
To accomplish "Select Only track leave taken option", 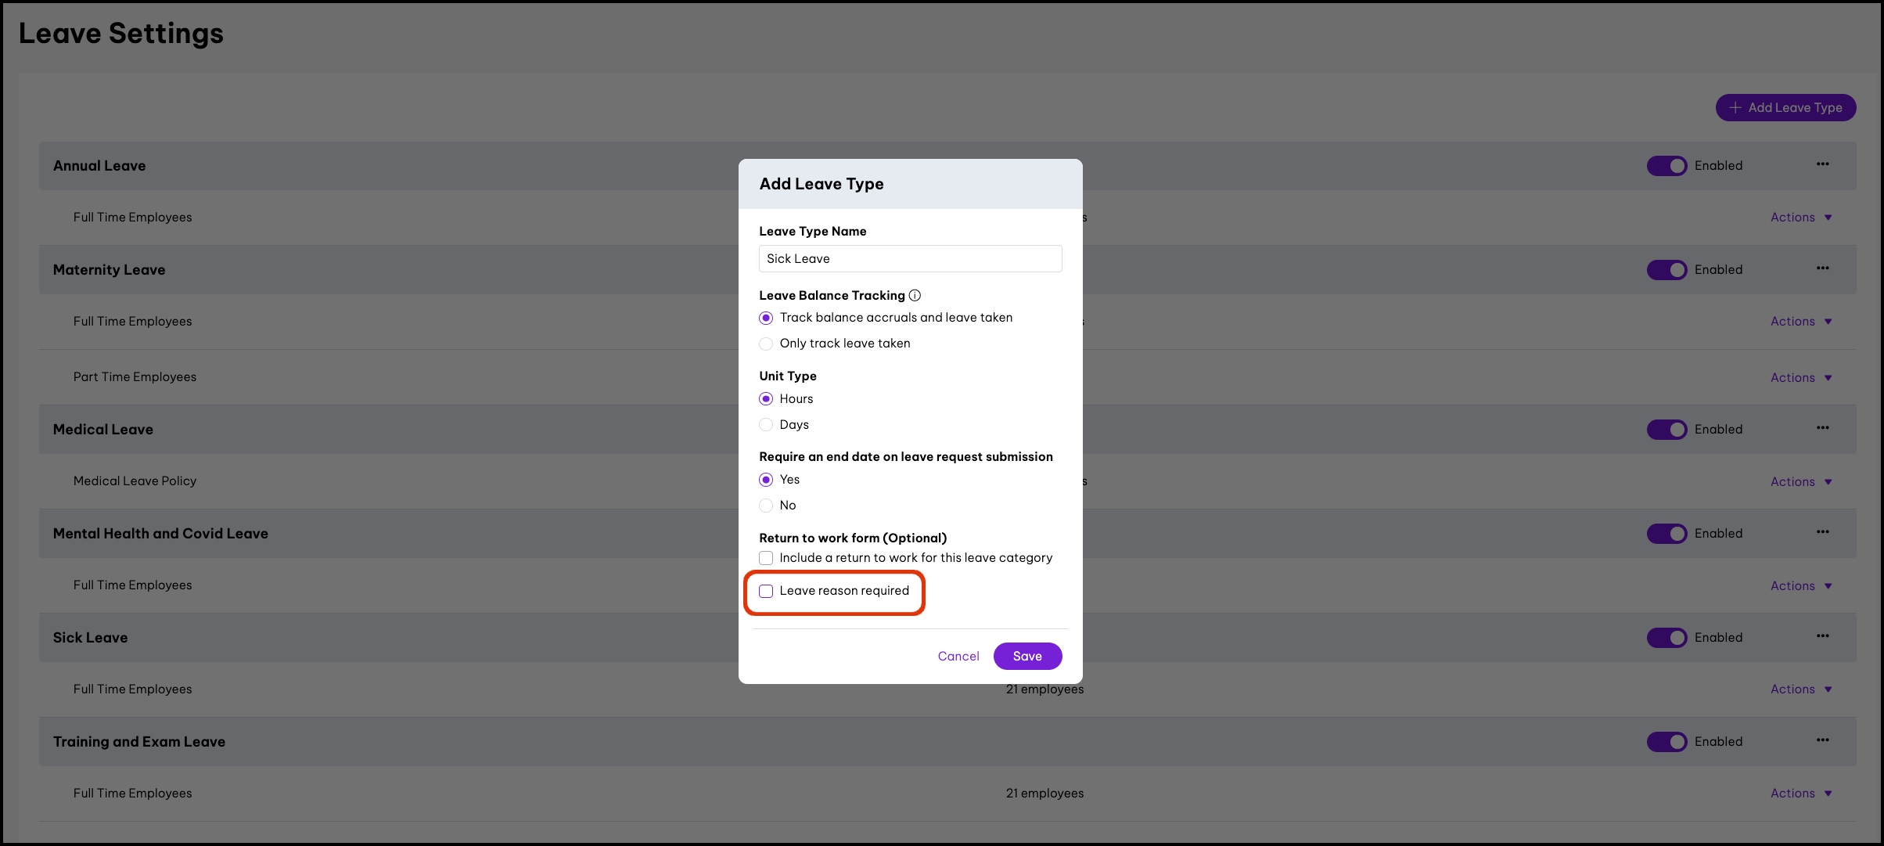I will [x=766, y=344].
